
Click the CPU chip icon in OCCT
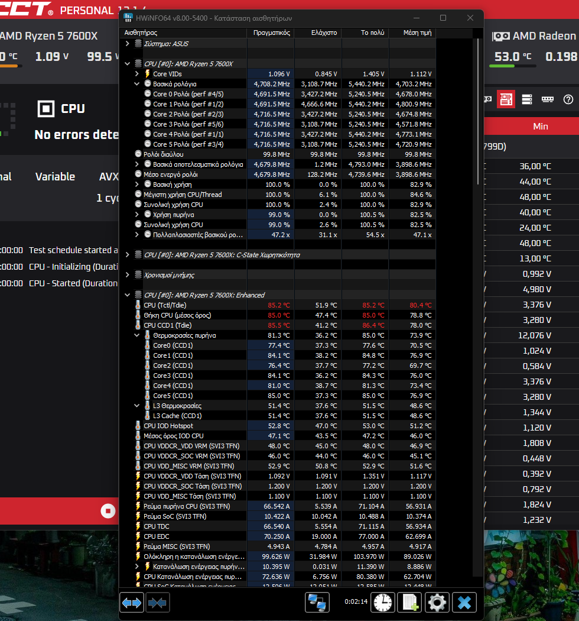click(46, 108)
